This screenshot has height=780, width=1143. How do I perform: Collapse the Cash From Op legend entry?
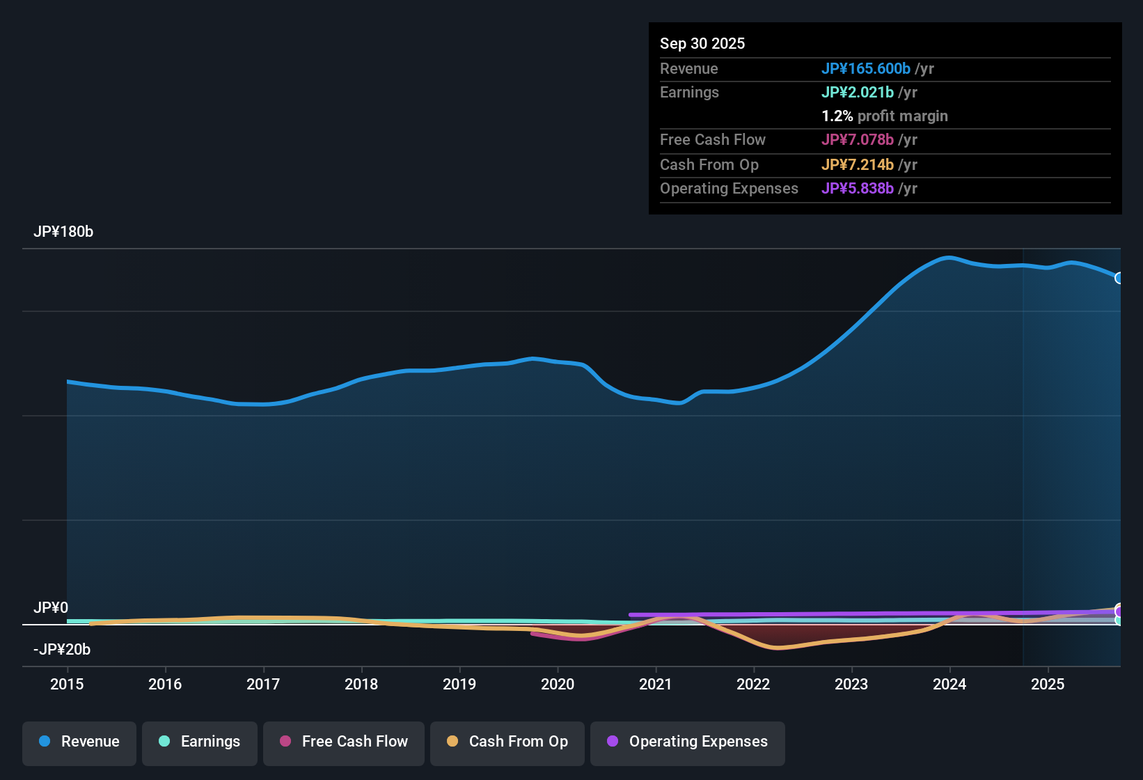pos(507,742)
